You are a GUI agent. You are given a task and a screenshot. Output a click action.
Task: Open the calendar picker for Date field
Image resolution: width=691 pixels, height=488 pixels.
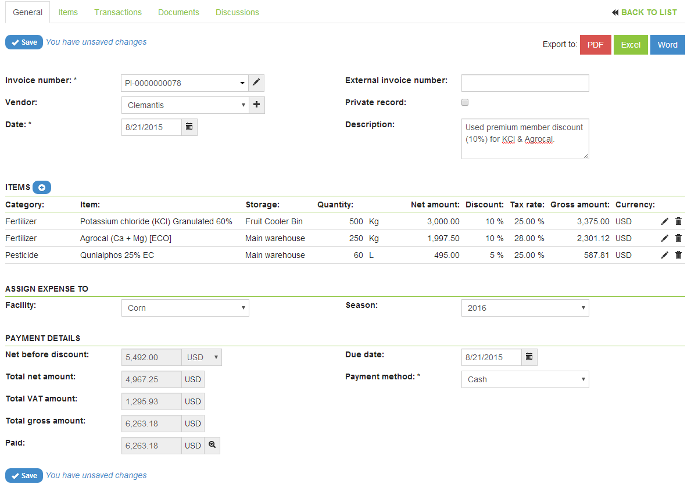point(189,127)
